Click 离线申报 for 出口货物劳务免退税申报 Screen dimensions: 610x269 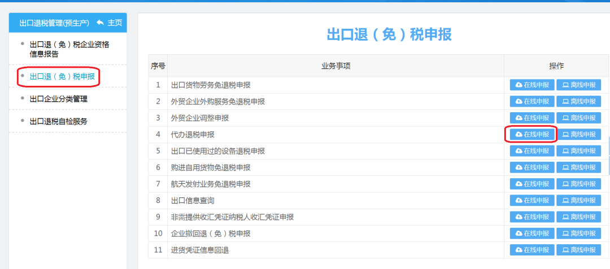(578, 85)
